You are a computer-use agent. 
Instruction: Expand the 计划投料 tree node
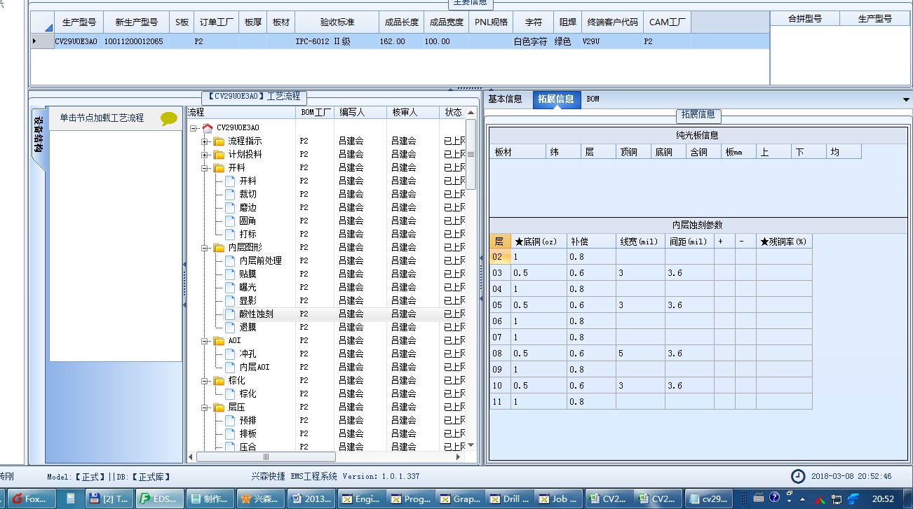(205, 155)
